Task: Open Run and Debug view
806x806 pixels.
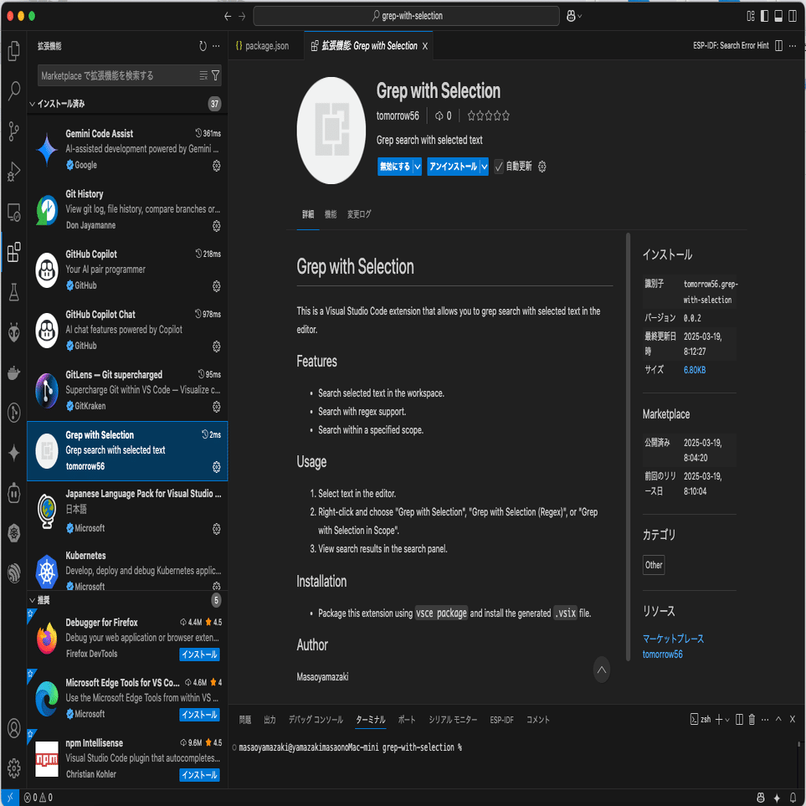Action: click(x=14, y=172)
